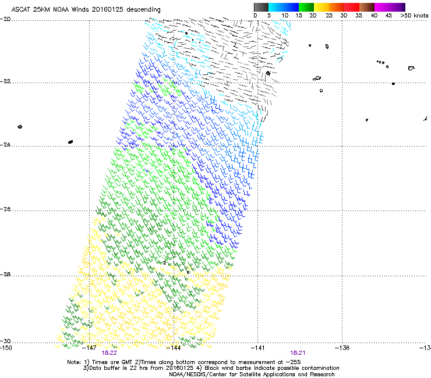Click the orange 25-30 knots color segment
431x378 pixels.
click(337, 7)
